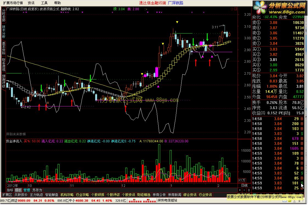Click the 现价 3.04 quote field

(265, 76)
